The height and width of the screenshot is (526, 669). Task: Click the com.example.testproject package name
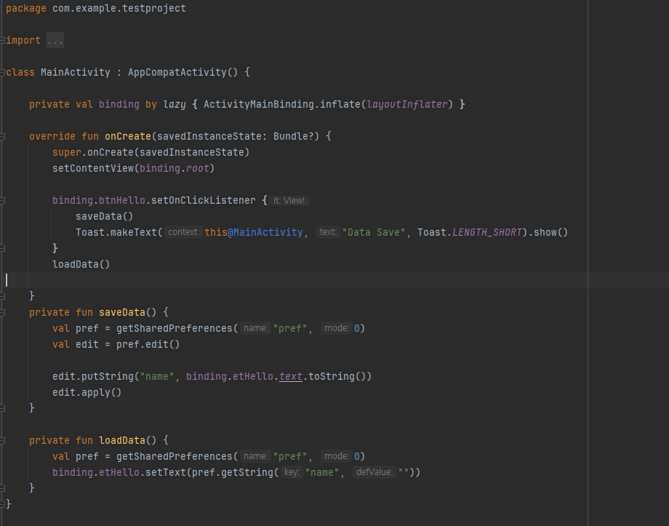pyautogui.click(x=119, y=9)
